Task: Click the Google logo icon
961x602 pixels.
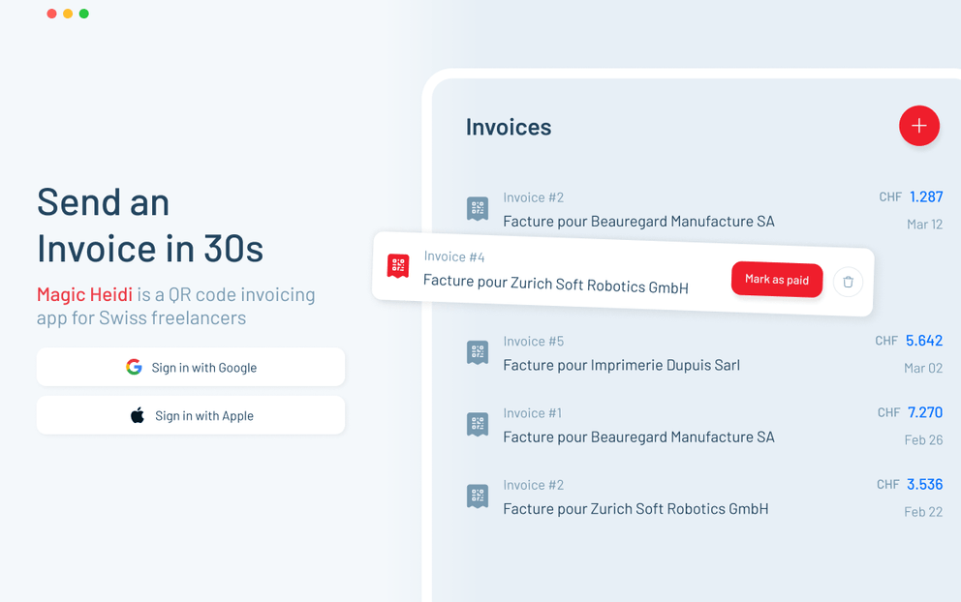Action: [x=134, y=367]
